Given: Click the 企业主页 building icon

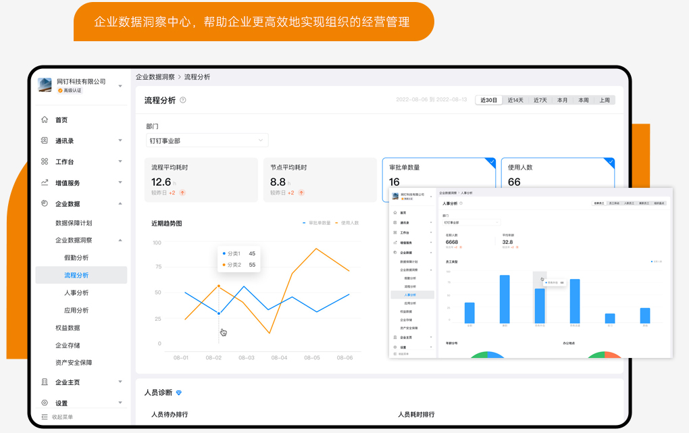Looking at the screenshot, I should pos(45,382).
